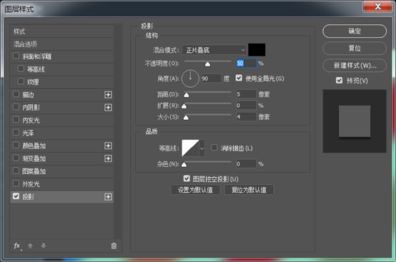This screenshot has width=396, height=262.
Task: Add another 内阴影 effect with its plus icon
Action: point(108,108)
